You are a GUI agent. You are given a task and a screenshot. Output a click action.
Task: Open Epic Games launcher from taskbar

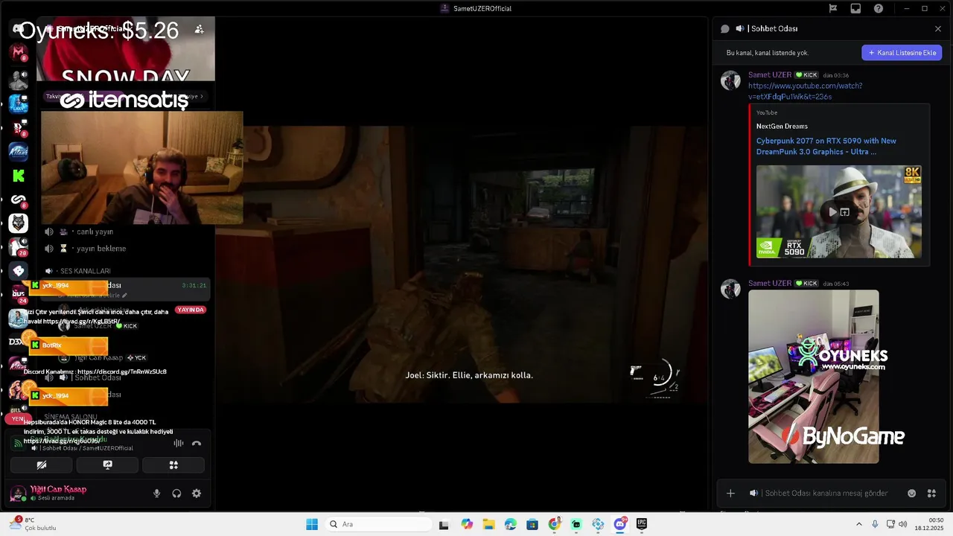[642, 524]
